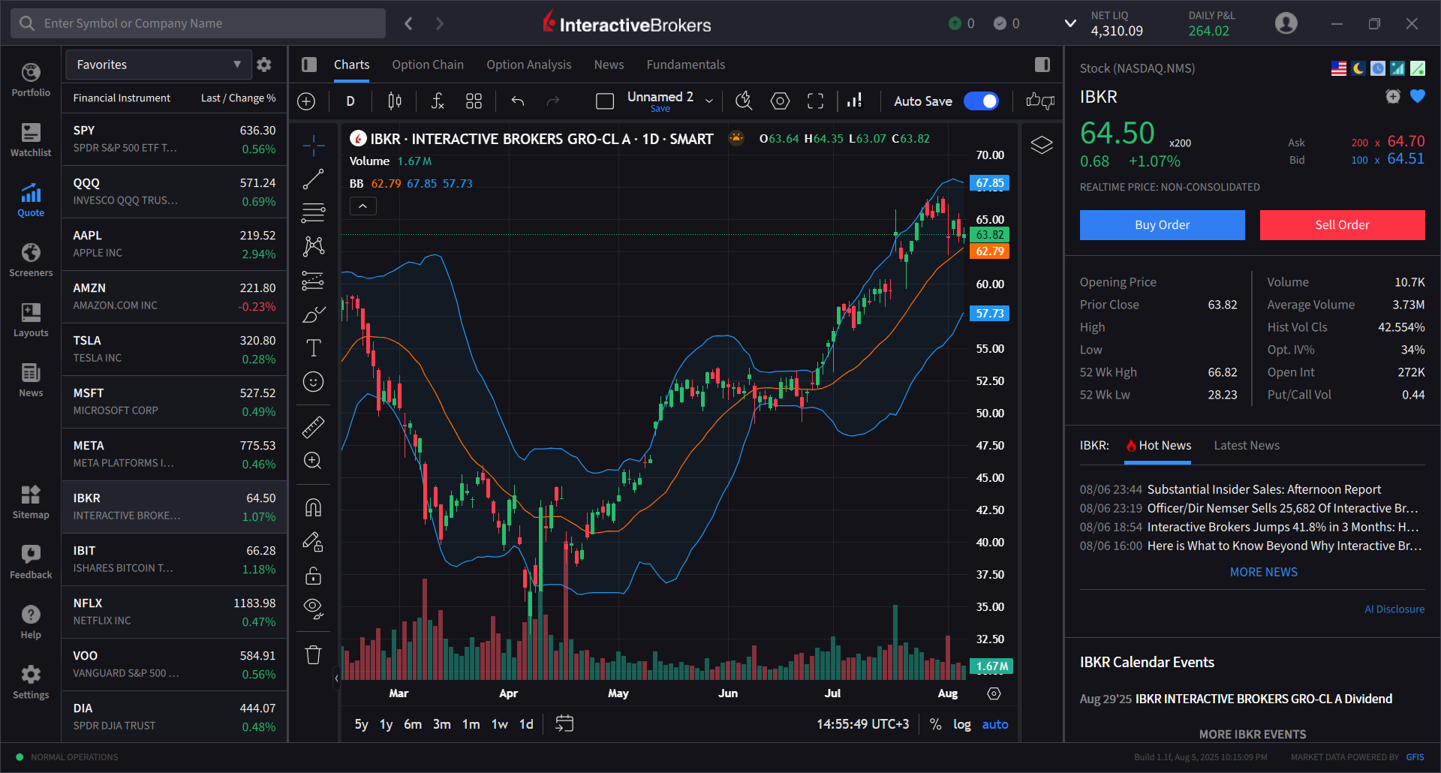Open the Settings sidebar item

click(31, 682)
